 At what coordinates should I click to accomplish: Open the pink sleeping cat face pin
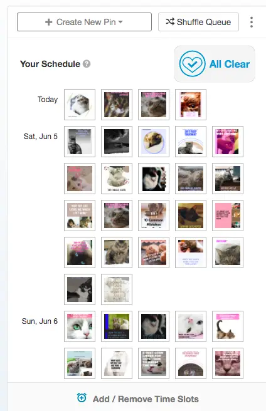pos(228,363)
